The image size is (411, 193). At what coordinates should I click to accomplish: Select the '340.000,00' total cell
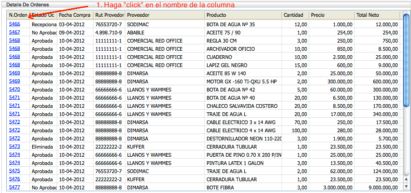[x=377, y=114]
